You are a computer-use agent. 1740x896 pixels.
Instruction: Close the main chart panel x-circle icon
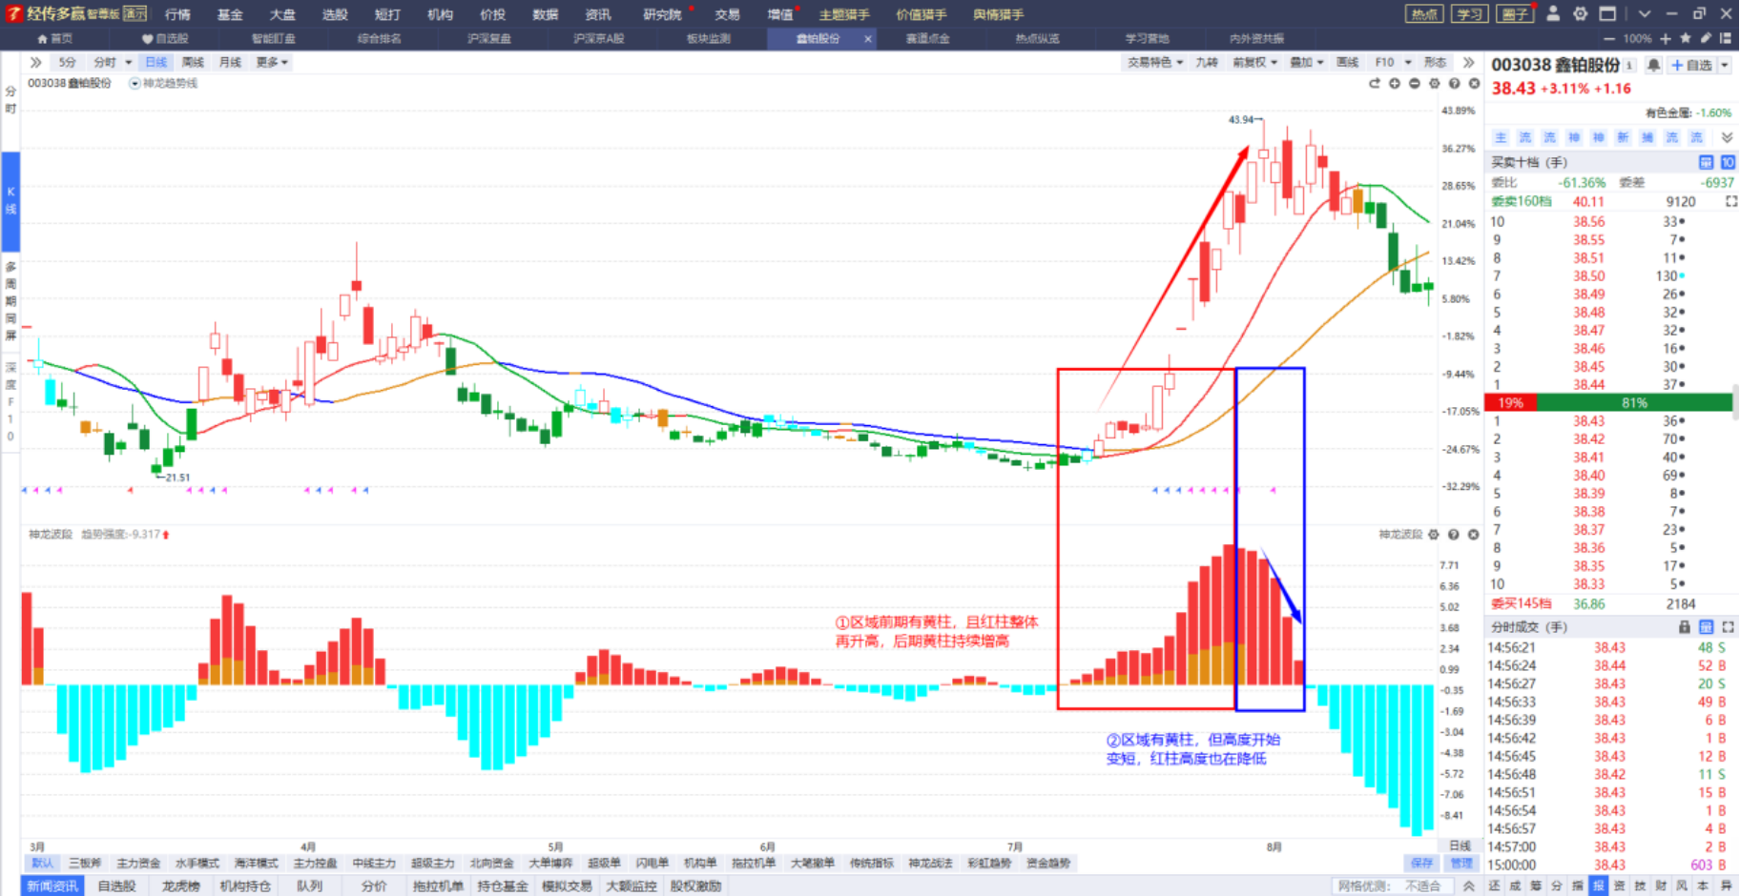tap(1475, 84)
